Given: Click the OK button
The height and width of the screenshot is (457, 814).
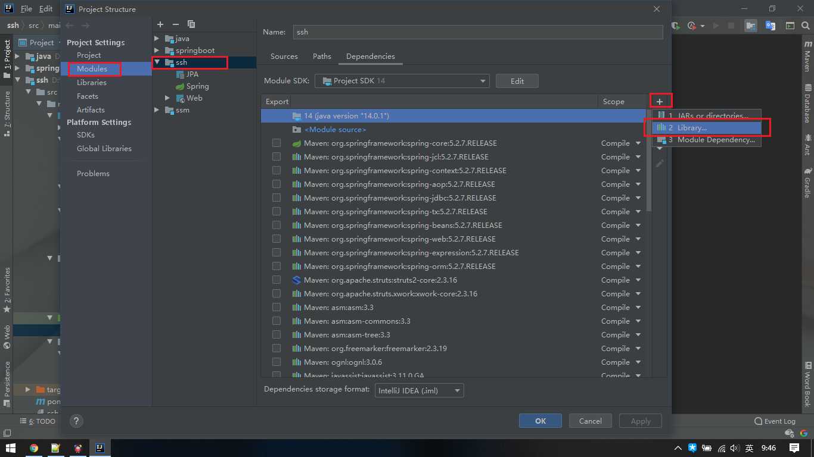Looking at the screenshot, I should coord(540,421).
